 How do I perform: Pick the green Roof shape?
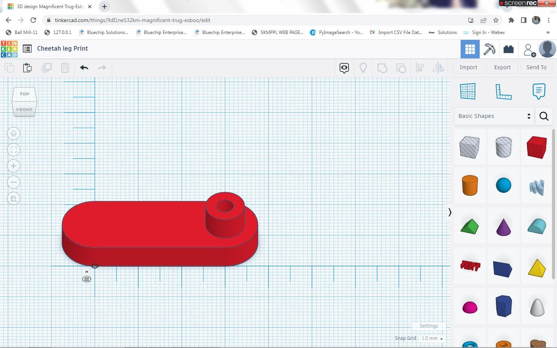[x=470, y=226]
